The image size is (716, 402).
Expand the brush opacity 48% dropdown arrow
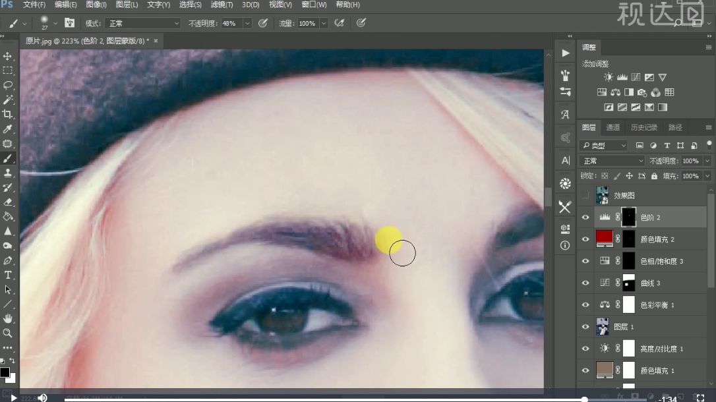tap(247, 23)
